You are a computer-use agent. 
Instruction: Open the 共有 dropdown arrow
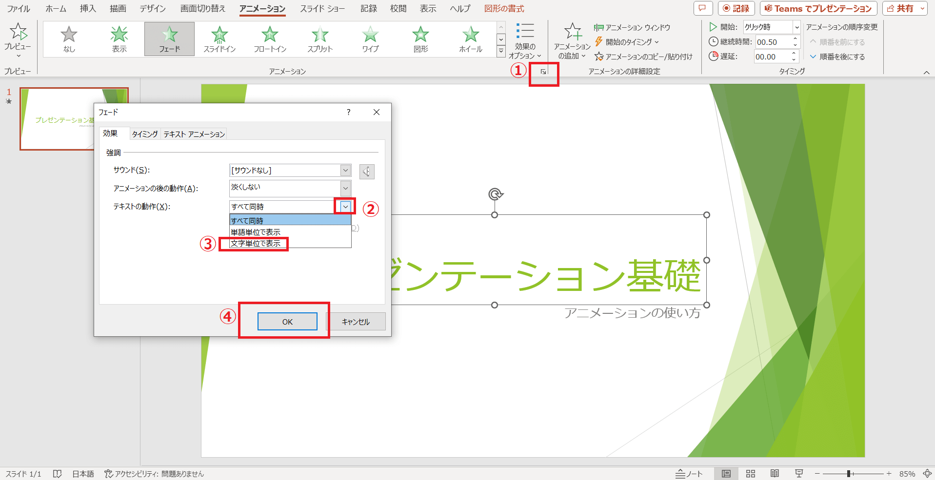coord(922,8)
